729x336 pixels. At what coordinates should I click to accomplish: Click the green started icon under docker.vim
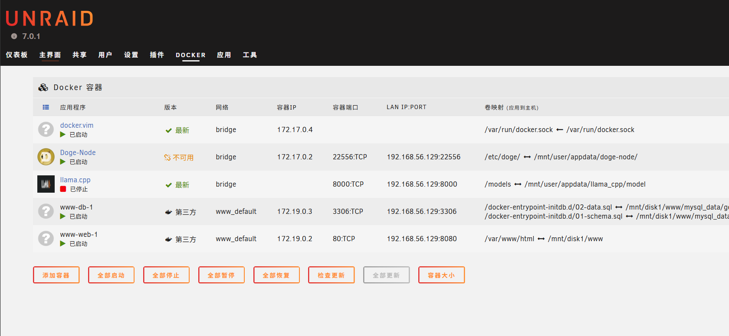(x=63, y=135)
